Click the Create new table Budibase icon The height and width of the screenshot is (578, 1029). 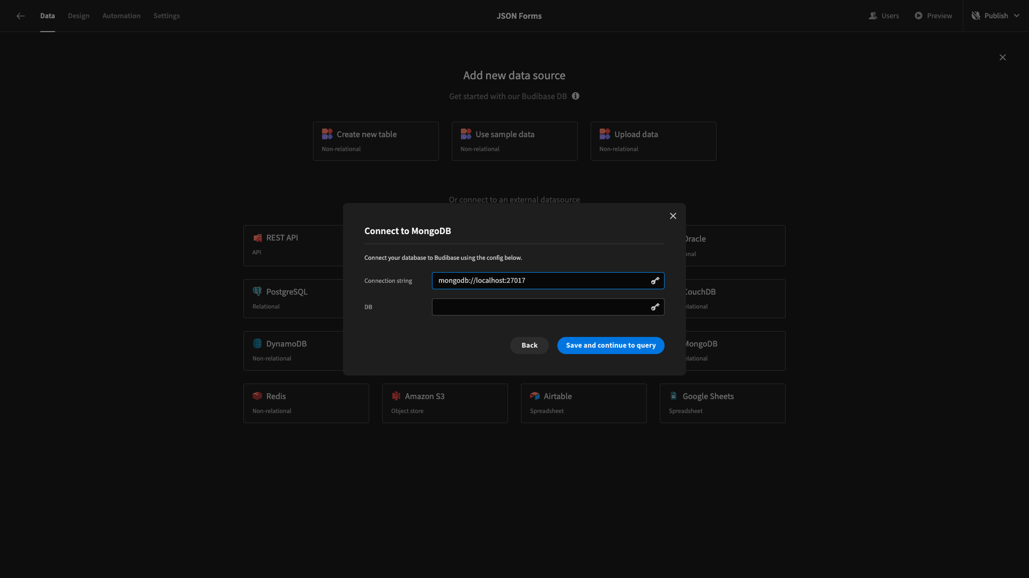327,134
